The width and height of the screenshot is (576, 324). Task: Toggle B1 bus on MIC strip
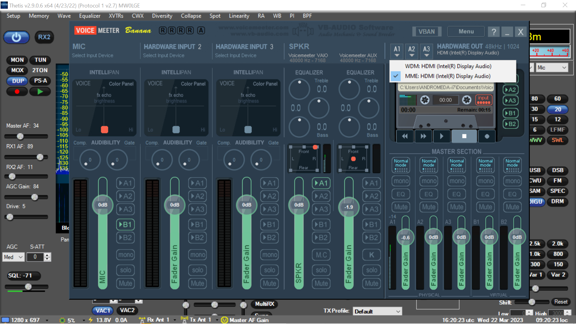tap(125, 224)
